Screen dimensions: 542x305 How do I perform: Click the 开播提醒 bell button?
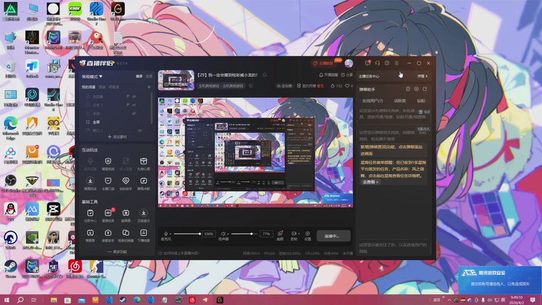[x=328, y=75]
